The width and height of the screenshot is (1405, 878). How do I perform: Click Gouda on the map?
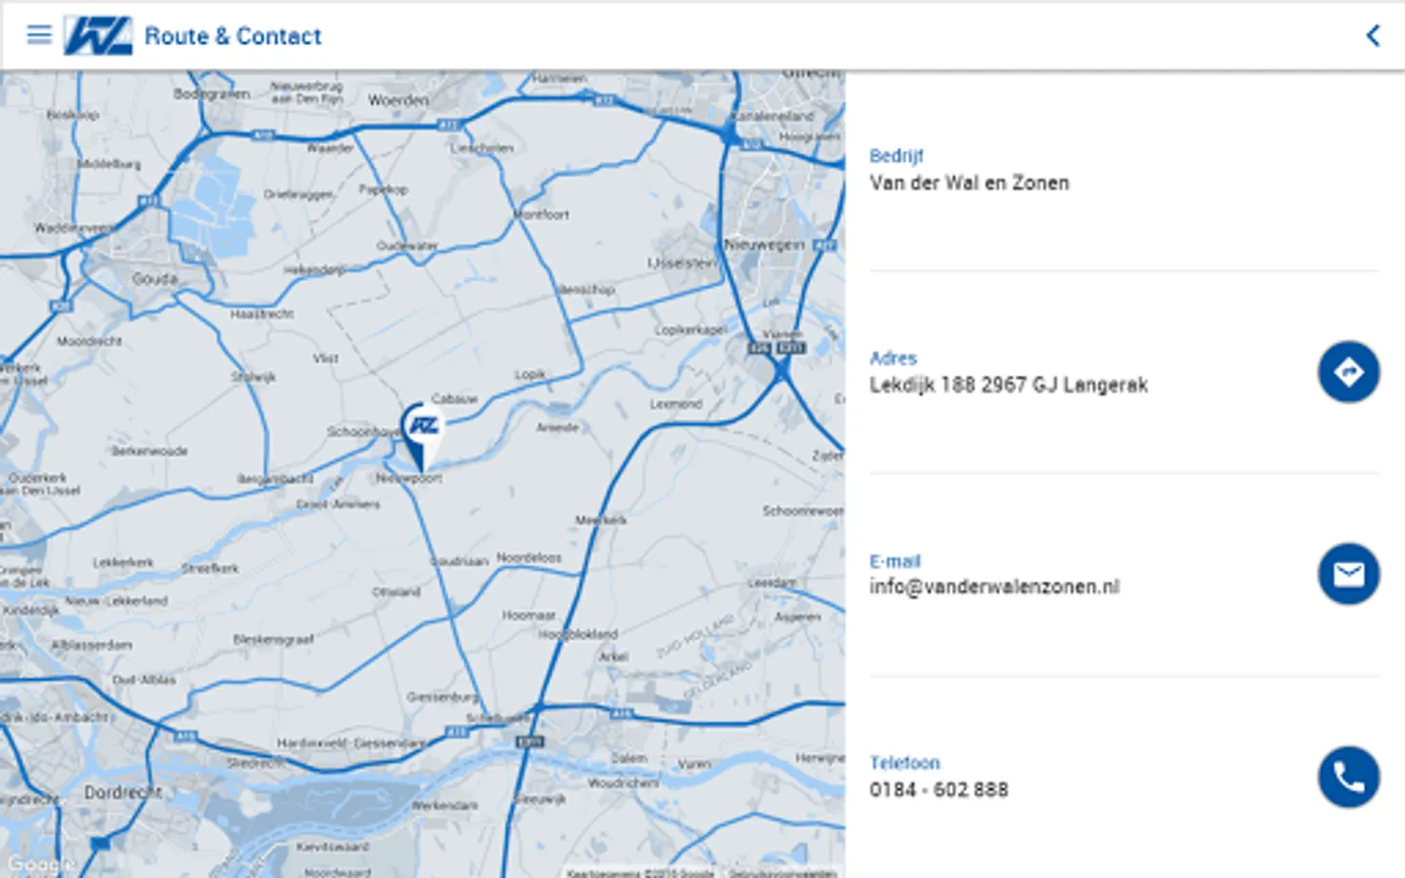154,279
